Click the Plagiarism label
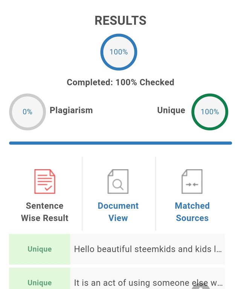 [71, 110]
